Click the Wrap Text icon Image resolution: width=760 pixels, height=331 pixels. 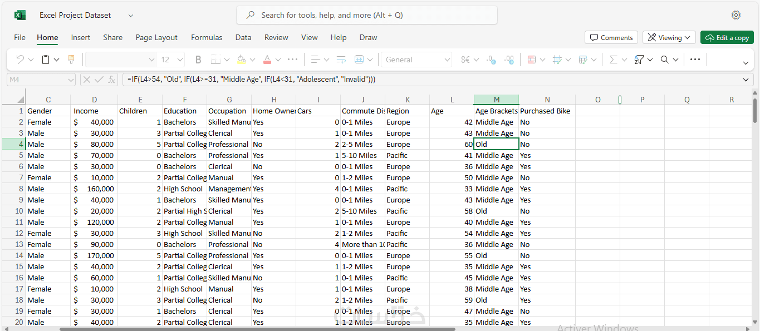[x=341, y=60]
